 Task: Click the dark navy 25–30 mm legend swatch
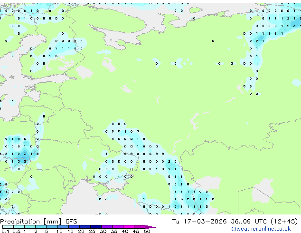point(96,227)
